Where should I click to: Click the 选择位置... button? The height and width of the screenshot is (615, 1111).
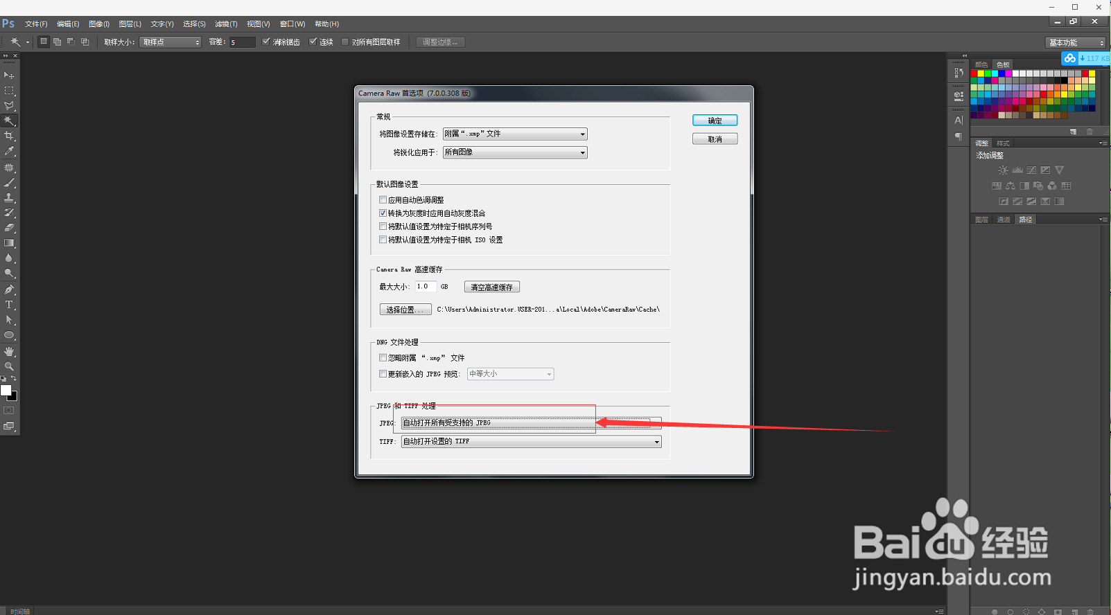[x=405, y=310]
